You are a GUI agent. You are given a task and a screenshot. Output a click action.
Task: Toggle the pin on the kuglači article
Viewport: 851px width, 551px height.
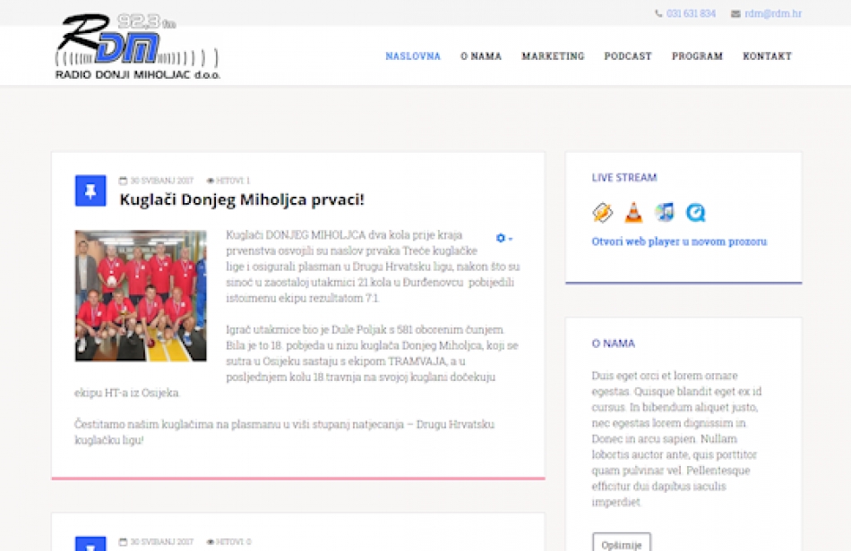(90, 190)
